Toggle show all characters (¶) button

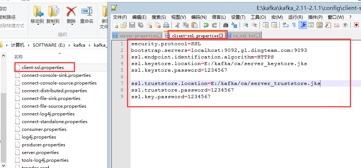click(294, 25)
